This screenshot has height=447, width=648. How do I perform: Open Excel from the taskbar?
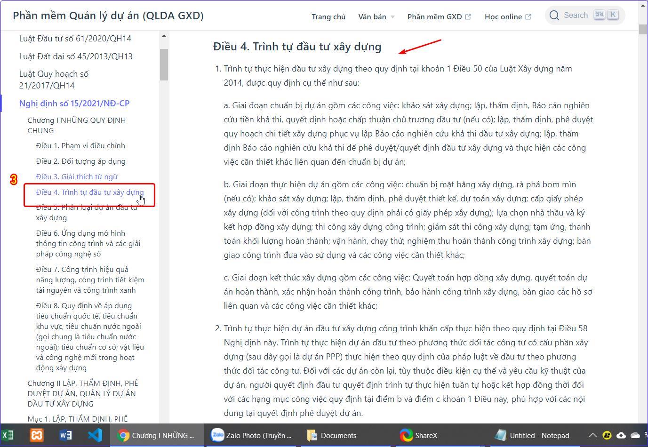click(x=8, y=435)
